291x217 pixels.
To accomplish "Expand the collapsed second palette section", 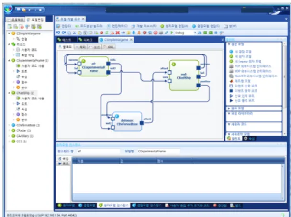I will pyautogui.click(x=229, y=108).
